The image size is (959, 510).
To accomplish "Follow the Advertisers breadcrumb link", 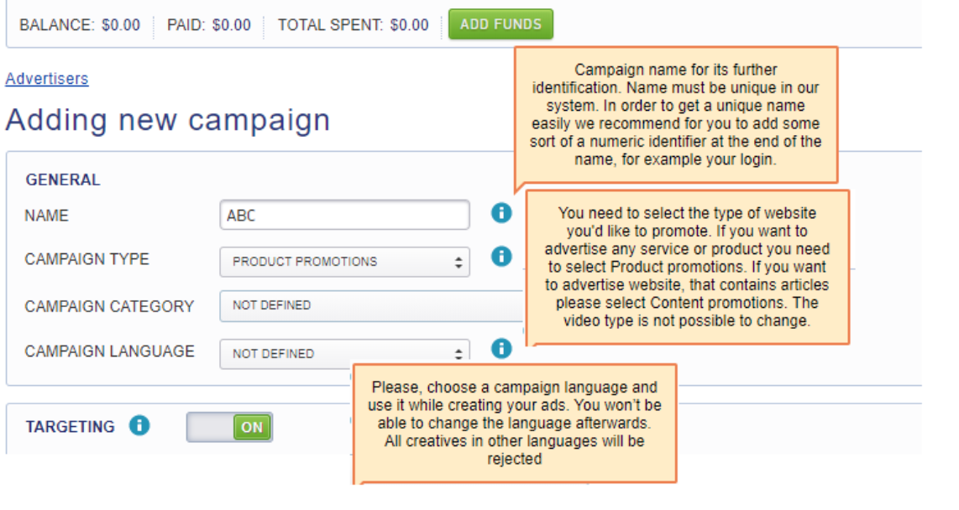I will coord(47,79).
